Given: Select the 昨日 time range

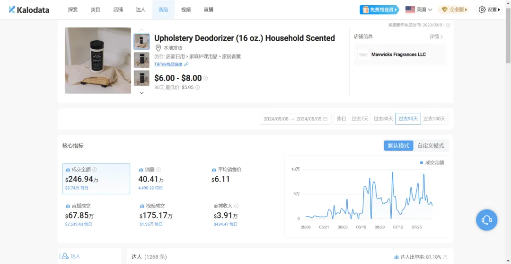Looking at the screenshot, I should click(341, 119).
